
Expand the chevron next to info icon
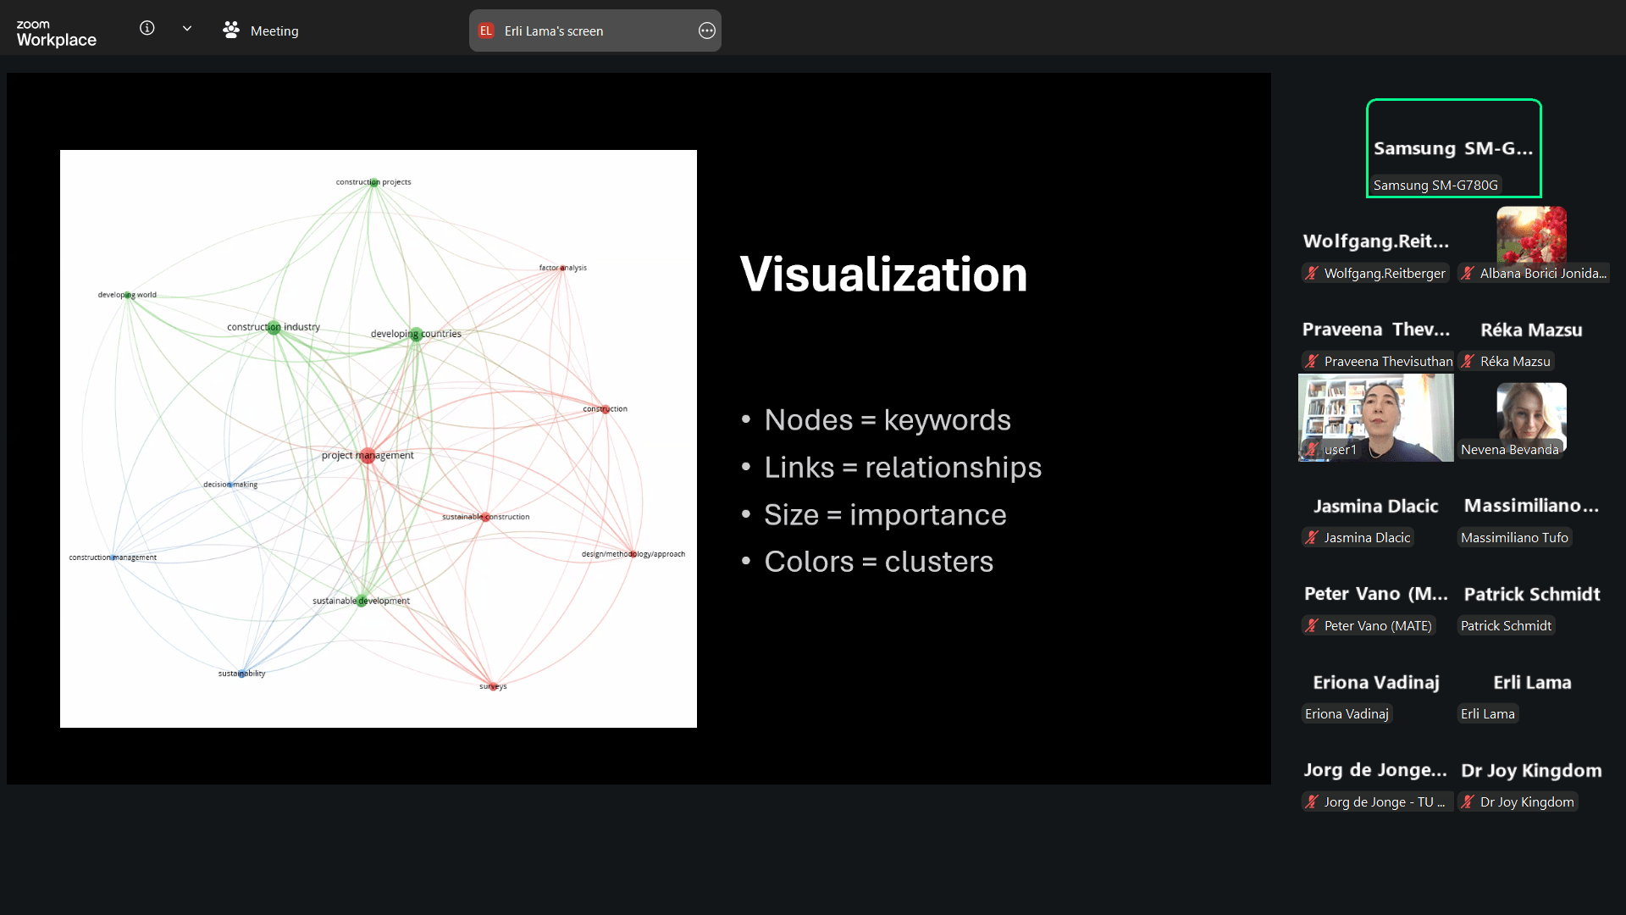click(x=187, y=29)
